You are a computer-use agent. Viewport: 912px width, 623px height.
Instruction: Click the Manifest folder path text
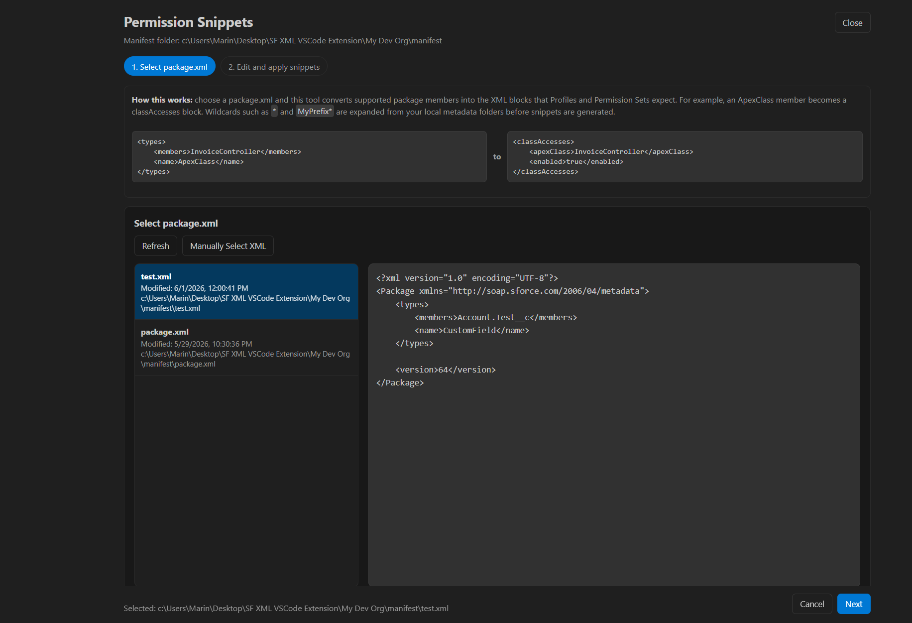[x=283, y=41]
